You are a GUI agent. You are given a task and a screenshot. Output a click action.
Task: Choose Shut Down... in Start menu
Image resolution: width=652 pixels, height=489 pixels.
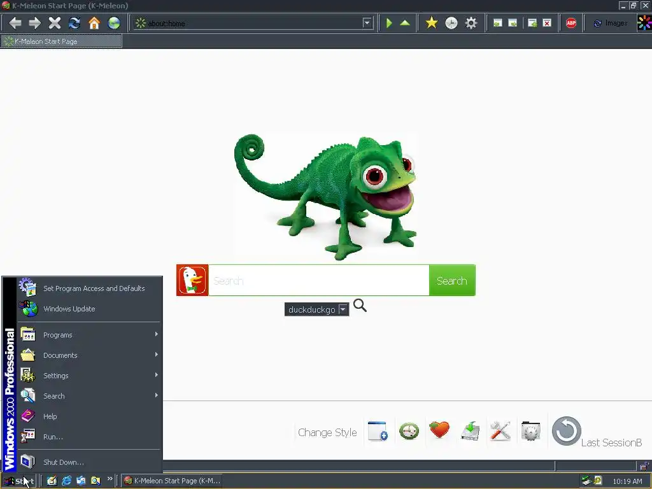pos(89,462)
